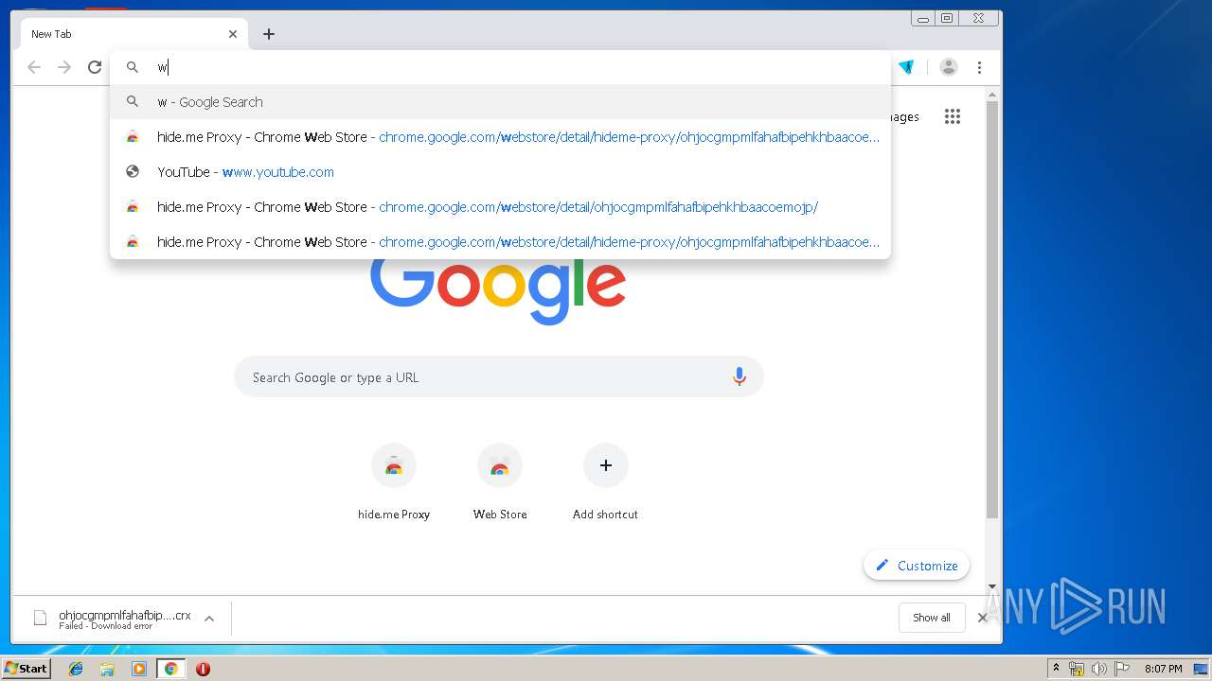Image resolution: width=1212 pixels, height=681 pixels.
Task: Click the Search Google or type a URL box
Action: (x=498, y=377)
